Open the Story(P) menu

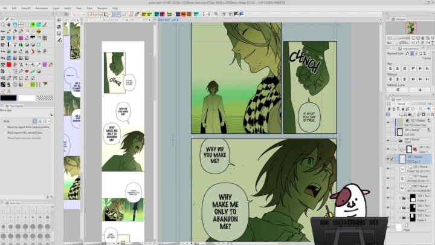tap(26, 8)
